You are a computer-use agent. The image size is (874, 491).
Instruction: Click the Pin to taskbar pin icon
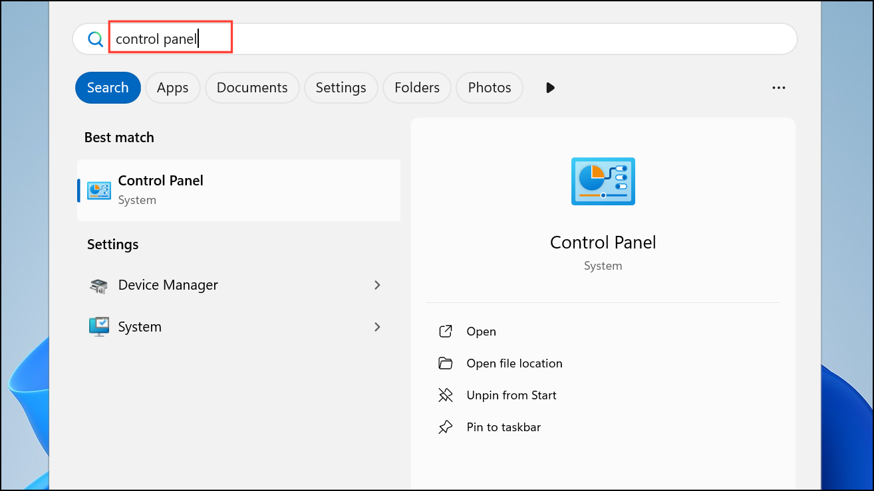pyautogui.click(x=446, y=427)
